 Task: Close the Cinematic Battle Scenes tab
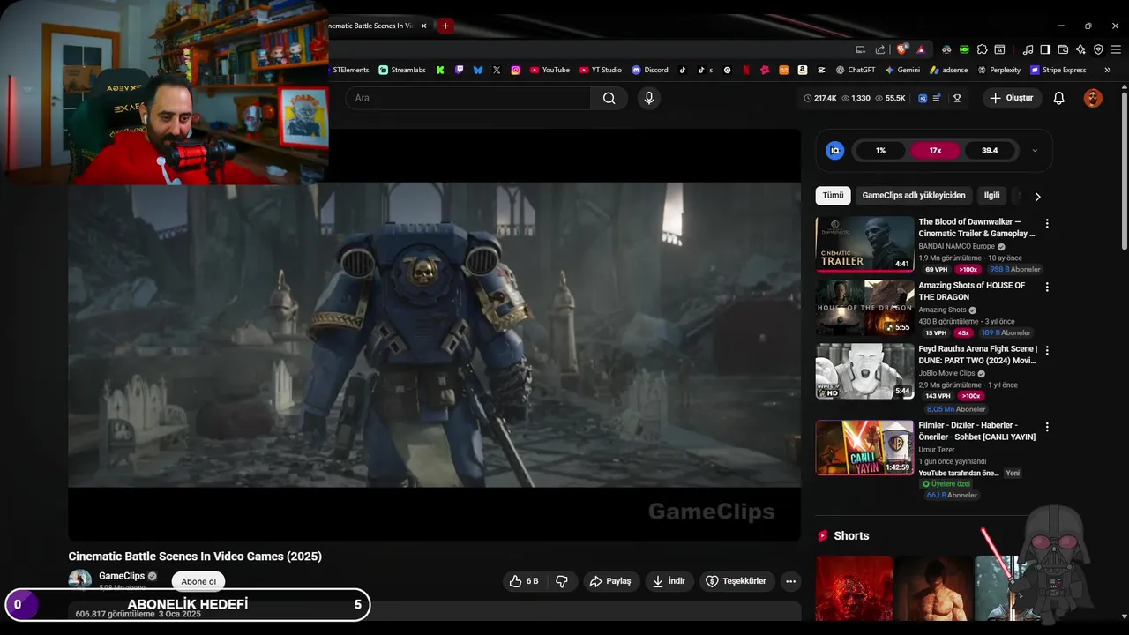[424, 26]
